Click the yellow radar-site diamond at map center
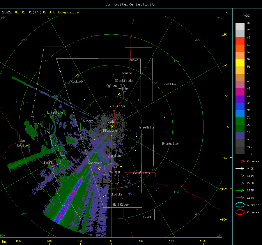Screen dimensions: 262x245 click(111, 127)
